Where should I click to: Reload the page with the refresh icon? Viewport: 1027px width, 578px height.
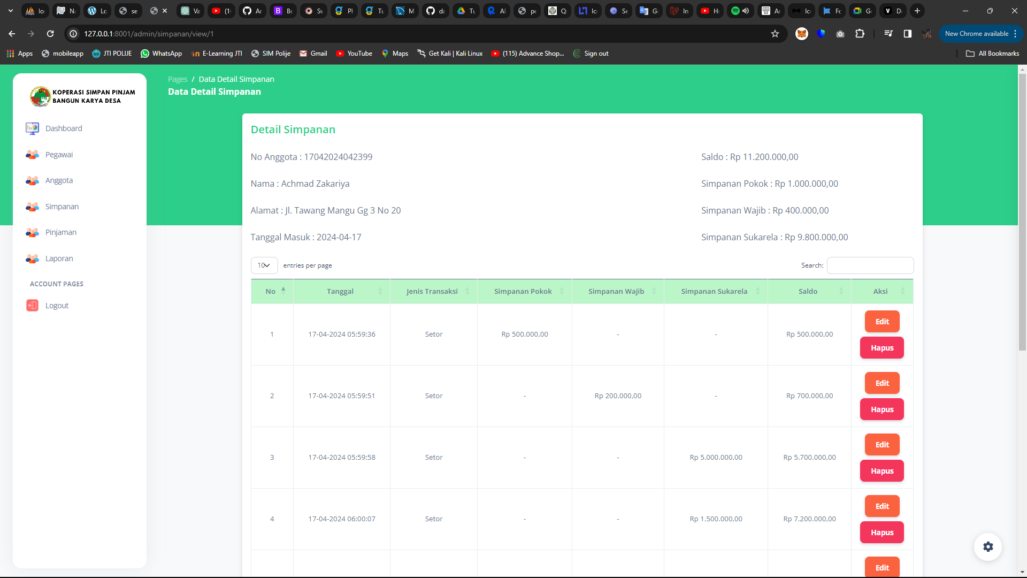[50, 34]
